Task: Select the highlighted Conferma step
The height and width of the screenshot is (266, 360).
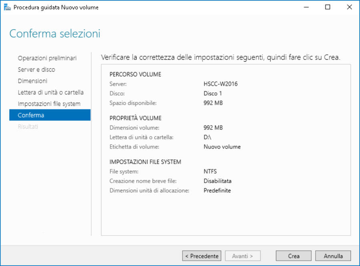Action: (50, 115)
